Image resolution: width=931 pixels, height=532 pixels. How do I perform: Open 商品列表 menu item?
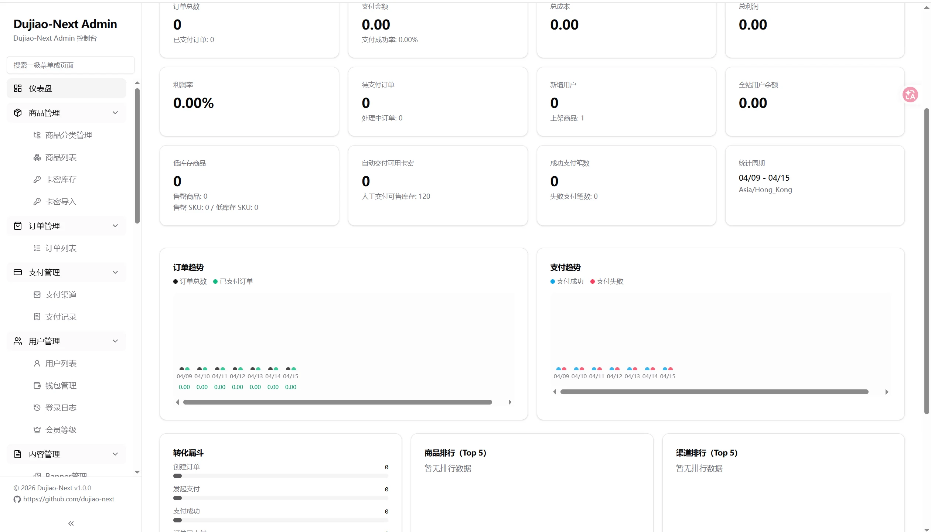coord(61,157)
